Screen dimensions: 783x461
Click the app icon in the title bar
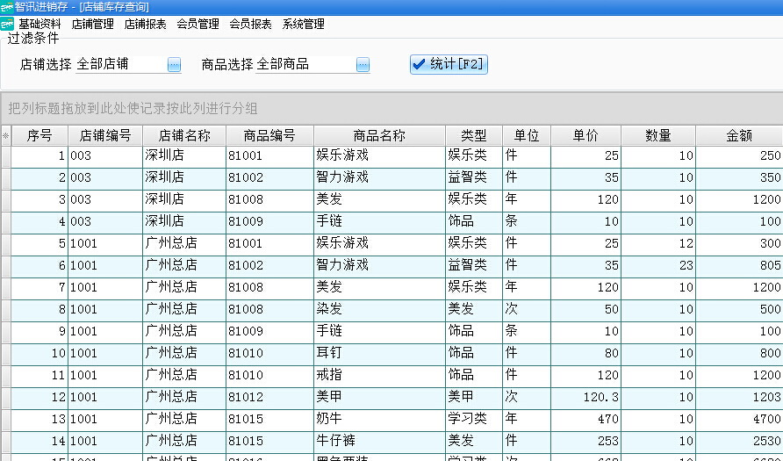pyautogui.click(x=7, y=7)
